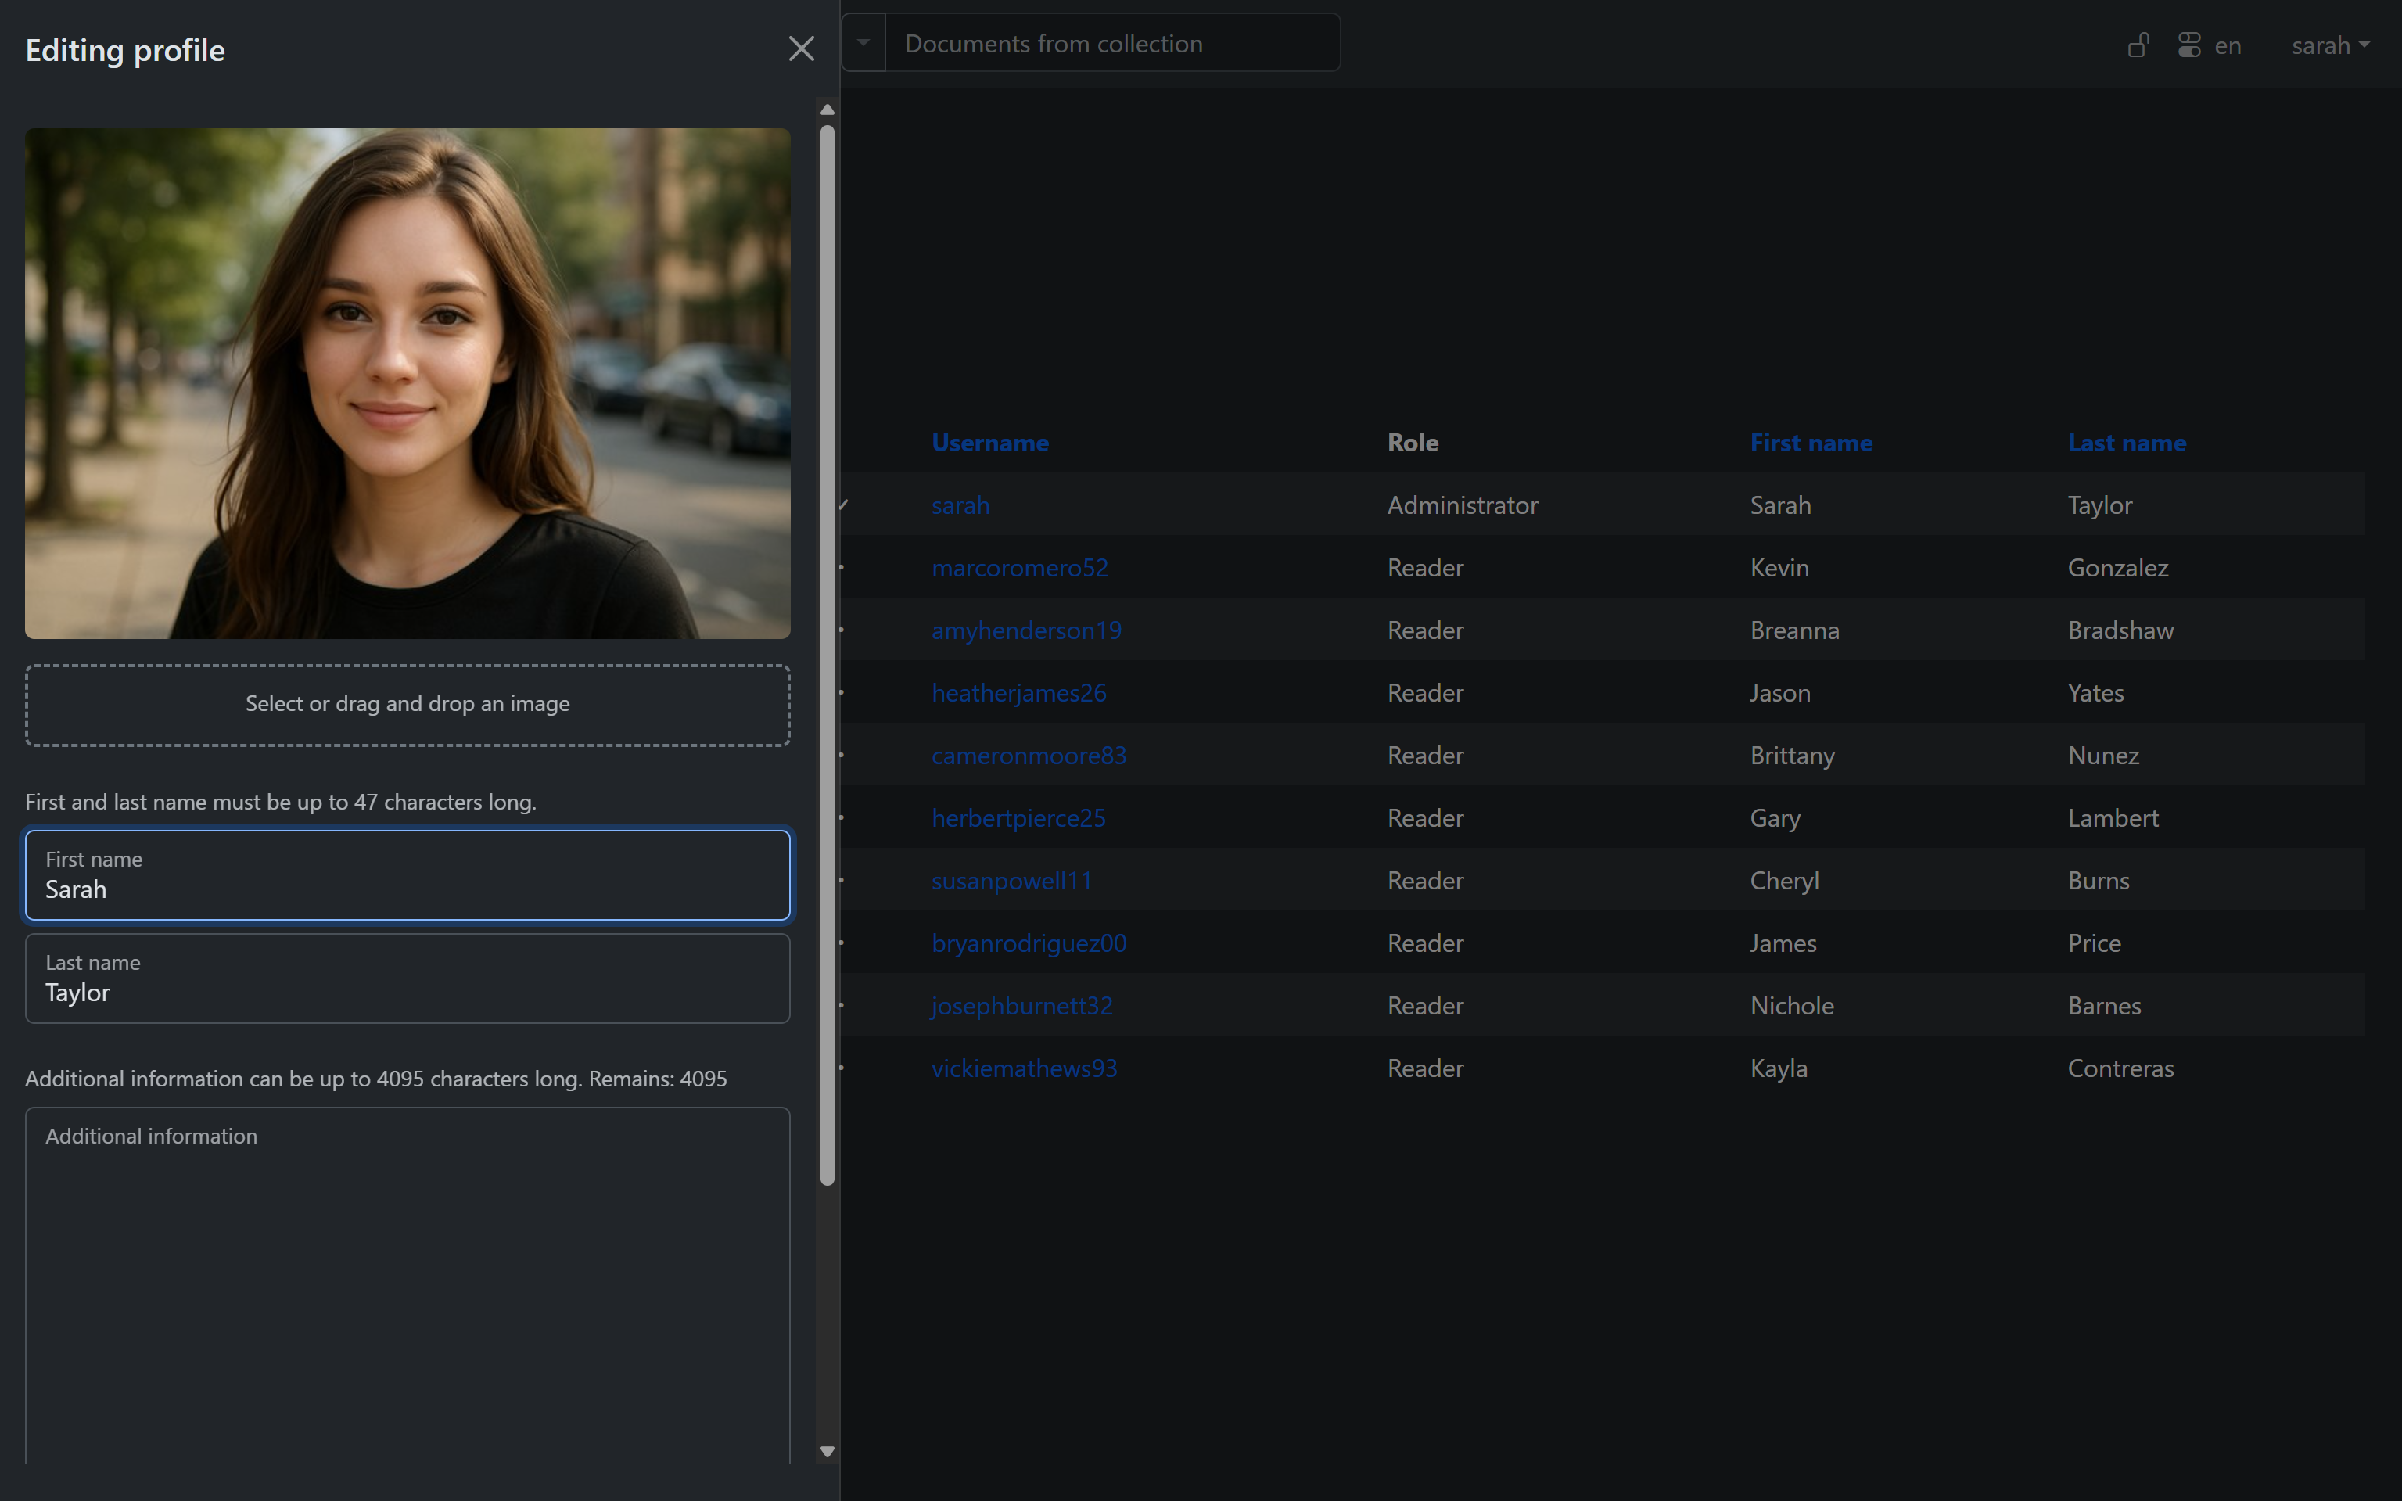Screen dimensions: 2402x1501
Task: Click the Nichole first name cell
Action: pyautogui.click(x=1792, y=1006)
